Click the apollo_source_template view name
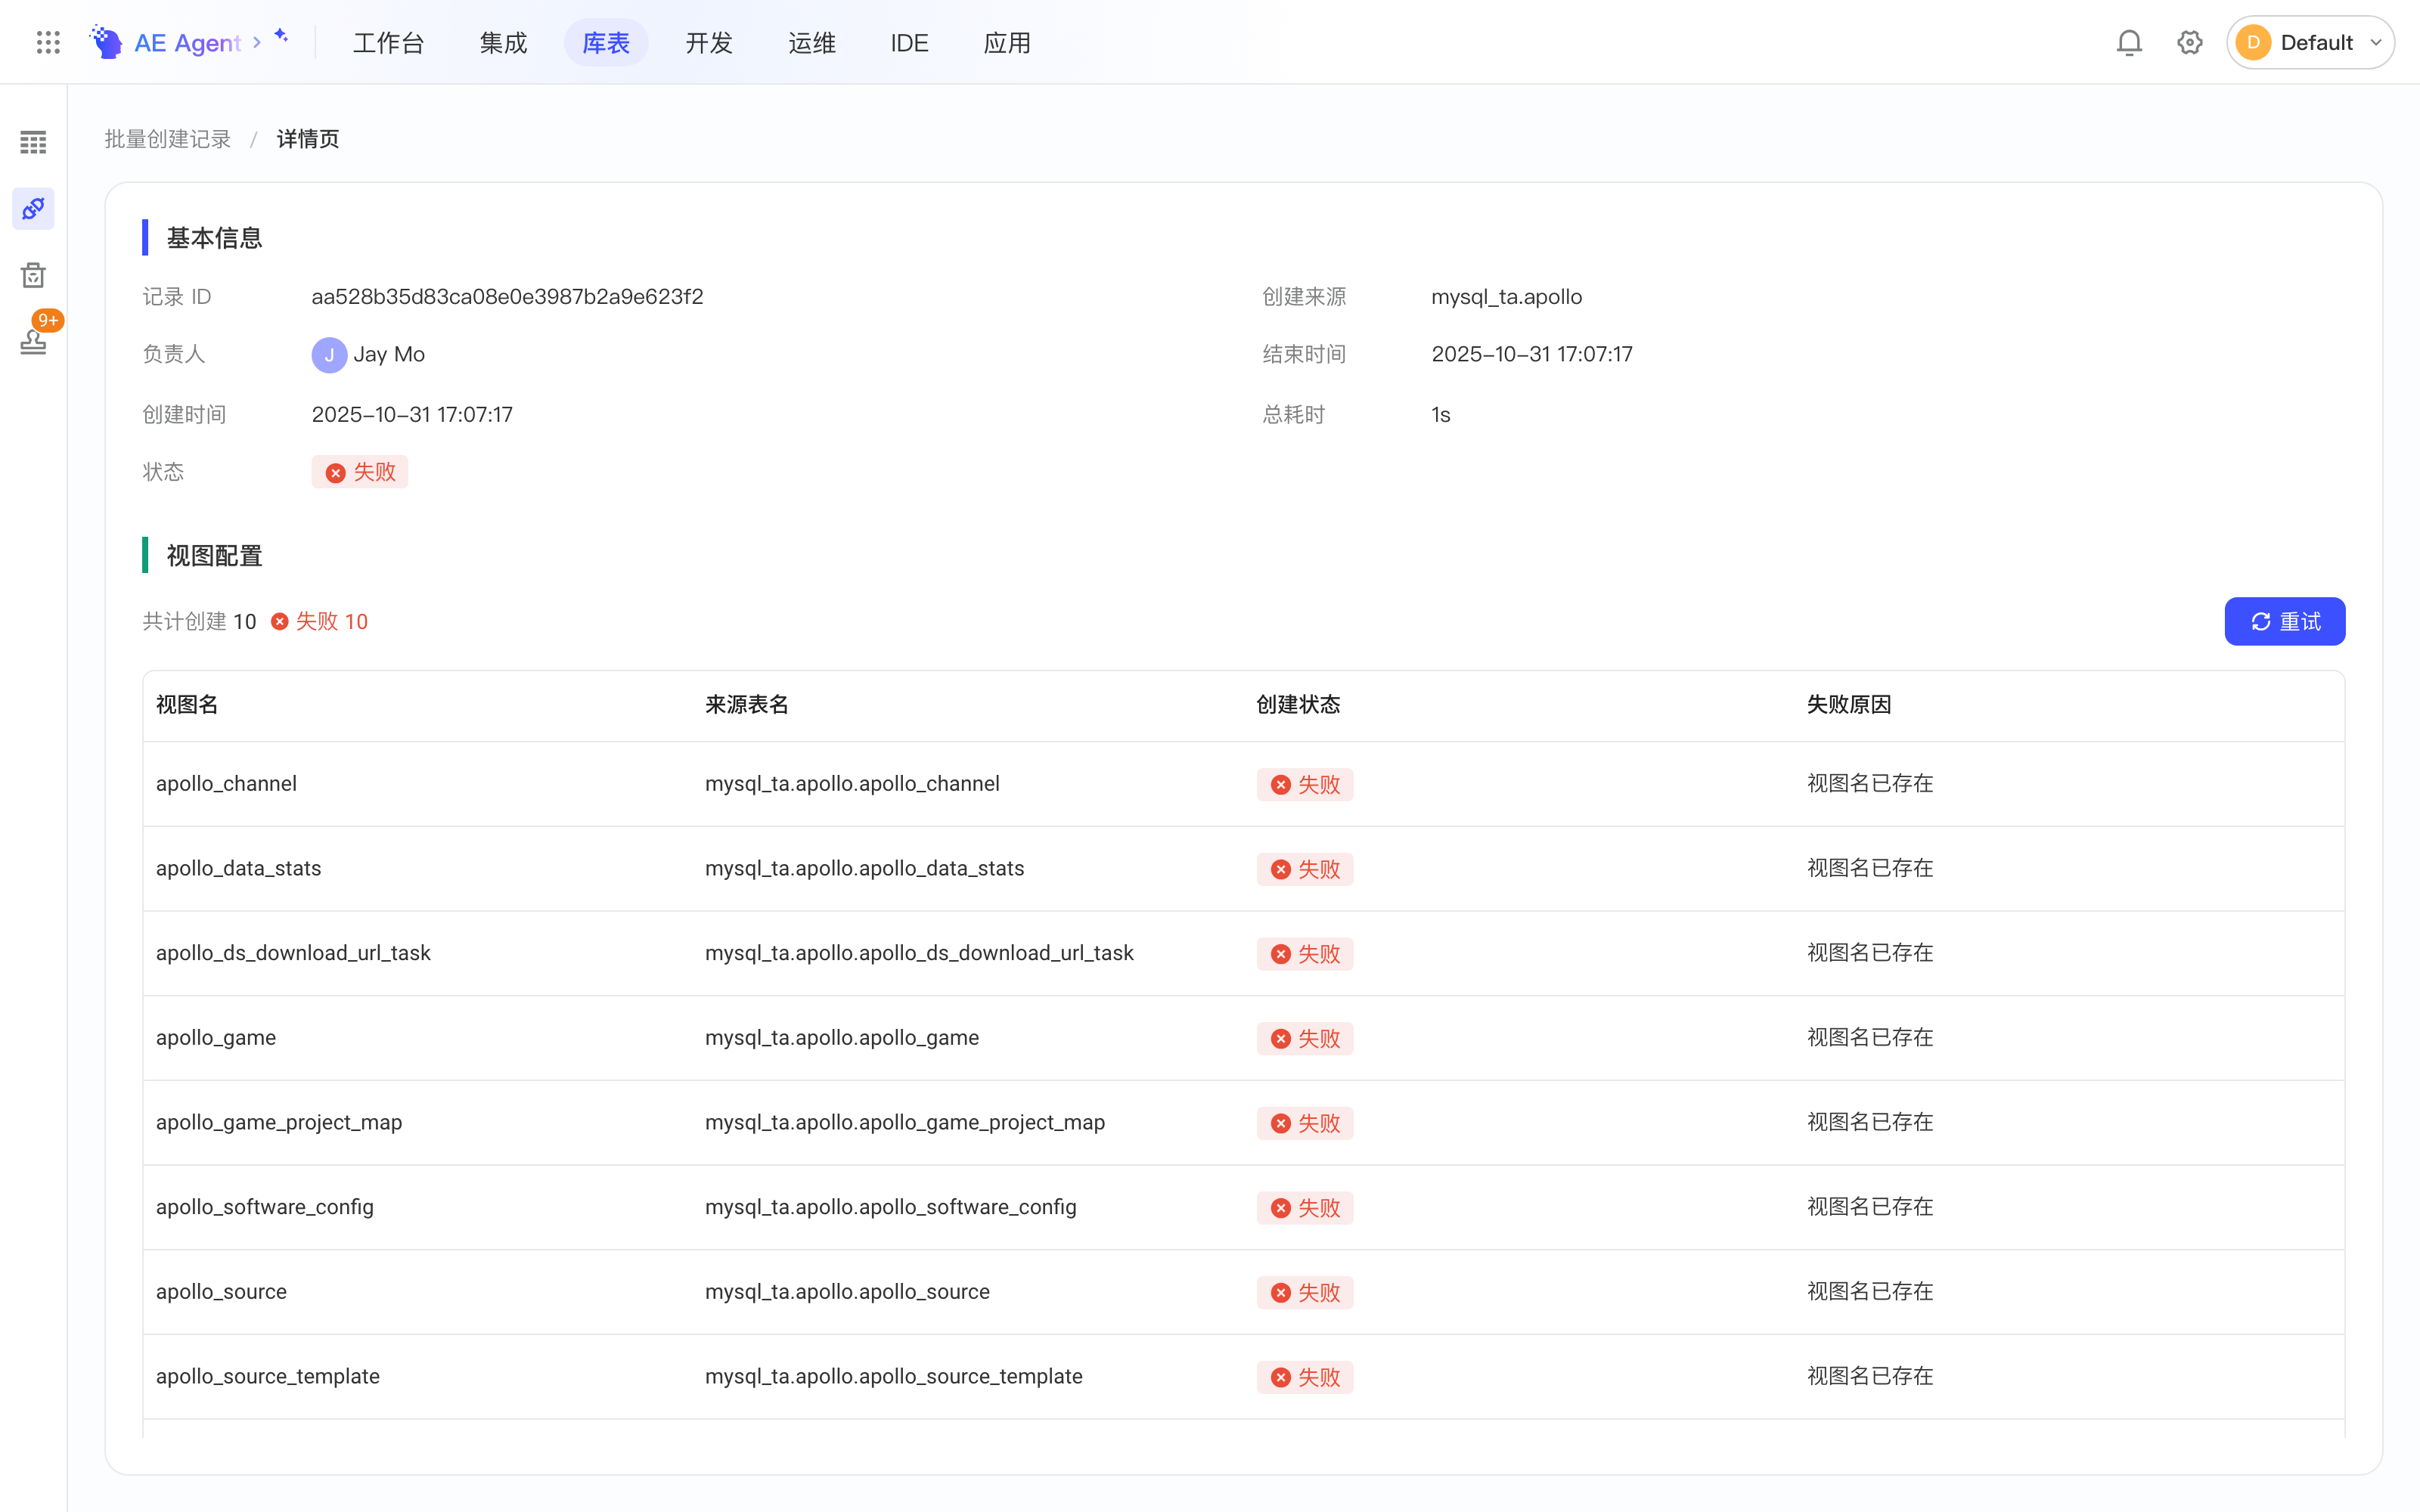This screenshot has width=2420, height=1512. pos(268,1376)
